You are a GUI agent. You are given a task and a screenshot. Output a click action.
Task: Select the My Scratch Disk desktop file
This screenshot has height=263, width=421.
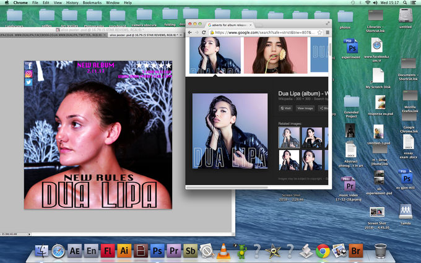[x=378, y=78]
